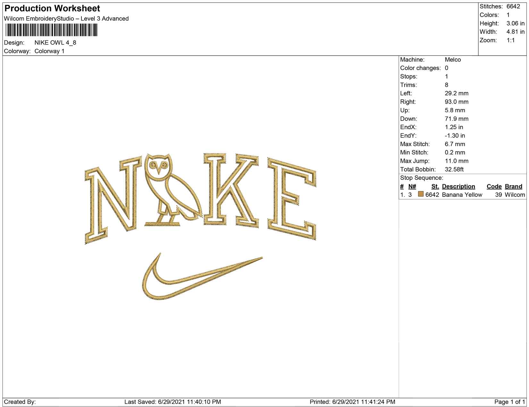The height and width of the screenshot is (407, 529).
Task: Click the "Created By:" footer label
Action: (x=20, y=402)
